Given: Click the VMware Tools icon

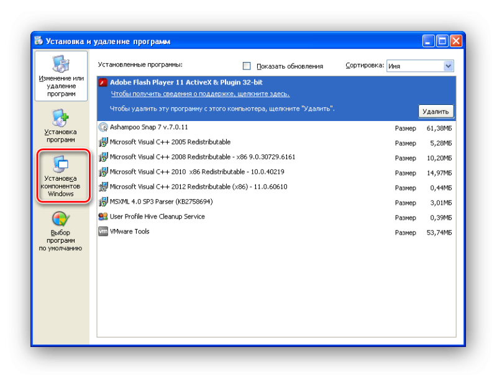Looking at the screenshot, I should (103, 232).
